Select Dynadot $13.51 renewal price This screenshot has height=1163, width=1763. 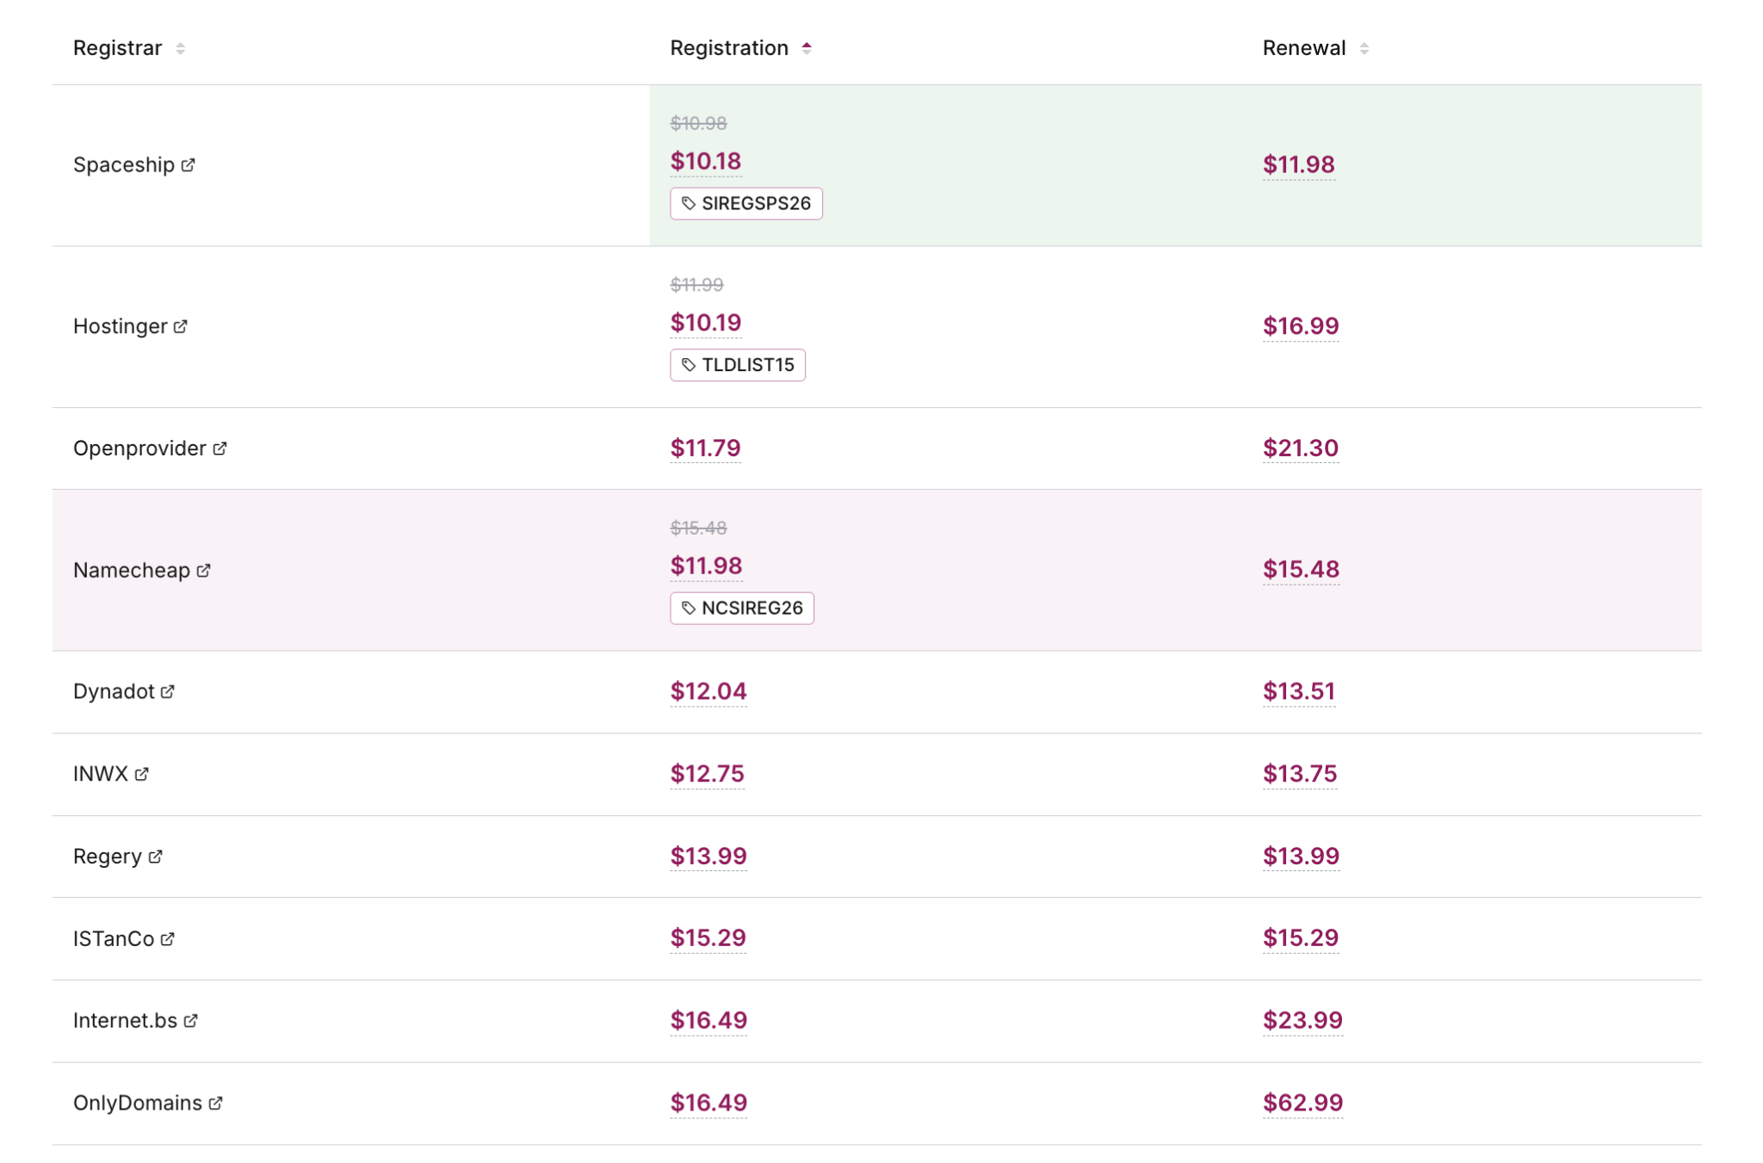click(x=1299, y=692)
